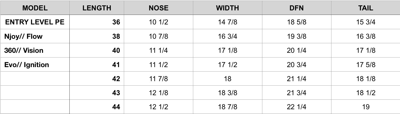Click nose value 12 1/8
This screenshot has height=114, width=400.
pos(159,93)
